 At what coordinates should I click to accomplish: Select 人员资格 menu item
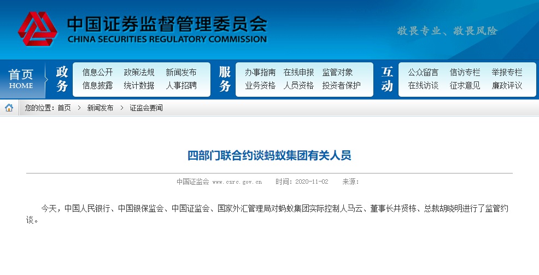pos(298,85)
